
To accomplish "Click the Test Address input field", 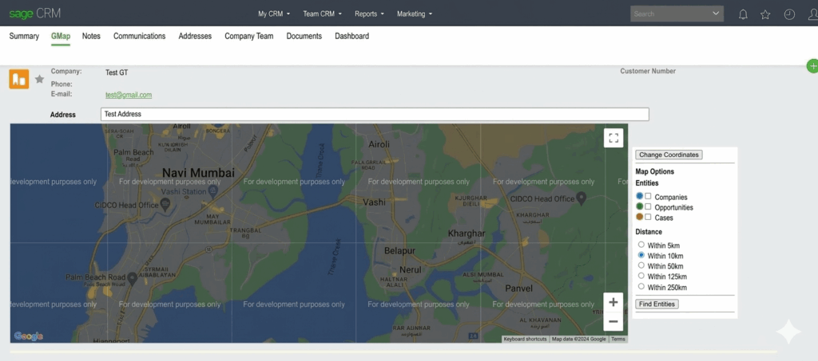I will click(x=375, y=114).
